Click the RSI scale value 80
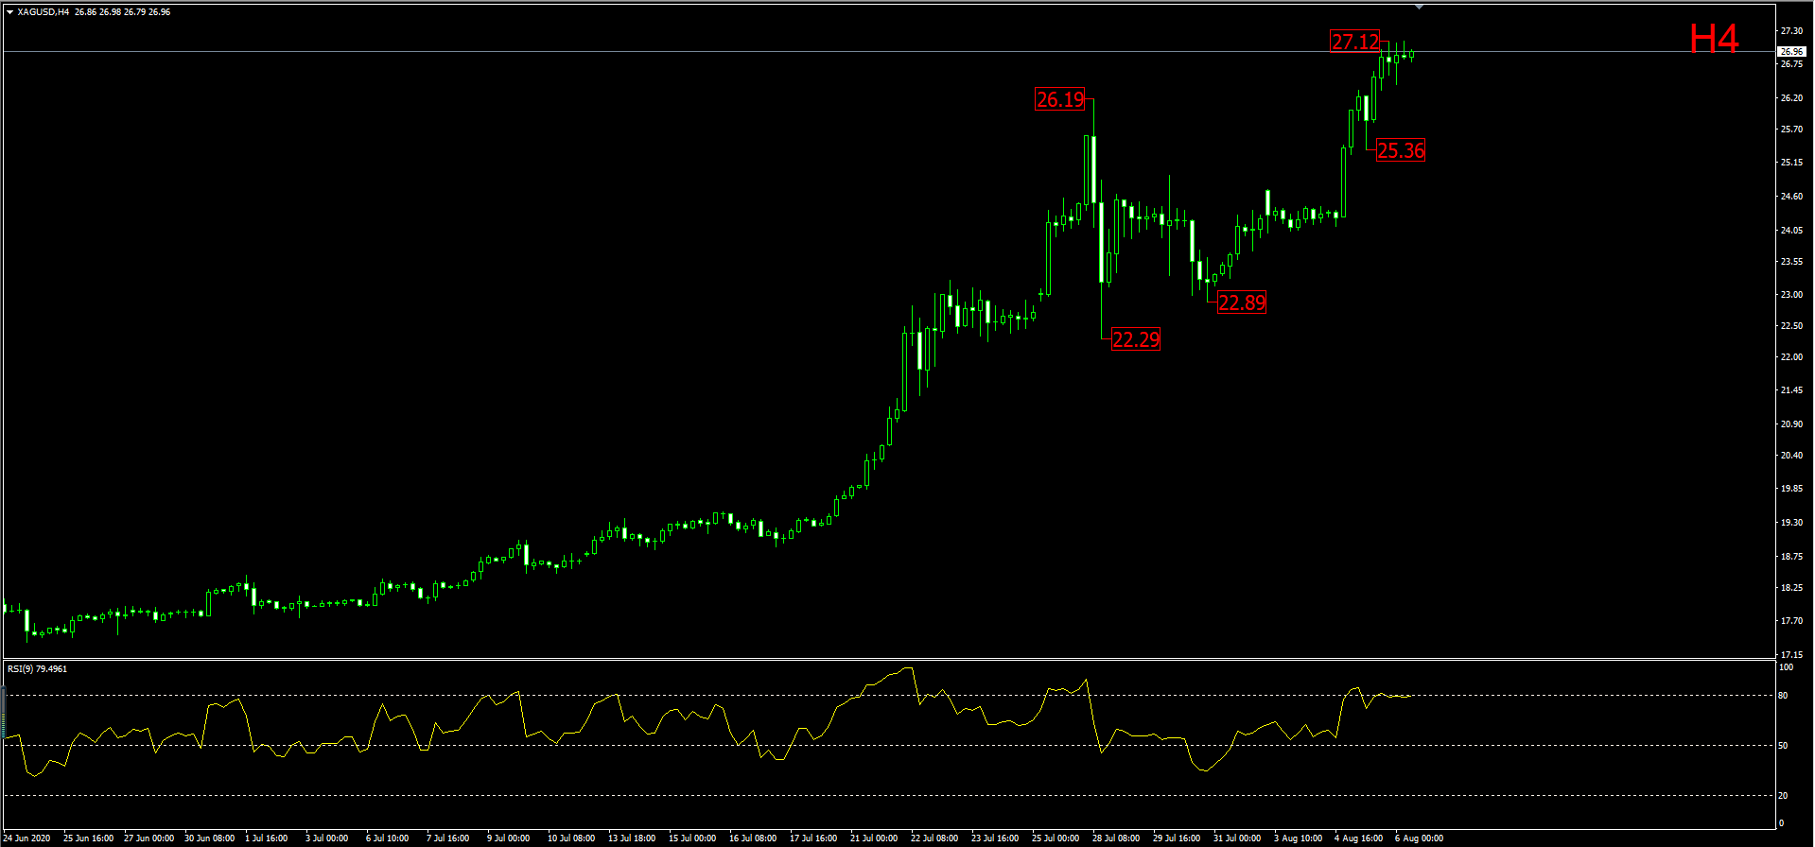The width and height of the screenshot is (1815, 847). (1783, 696)
